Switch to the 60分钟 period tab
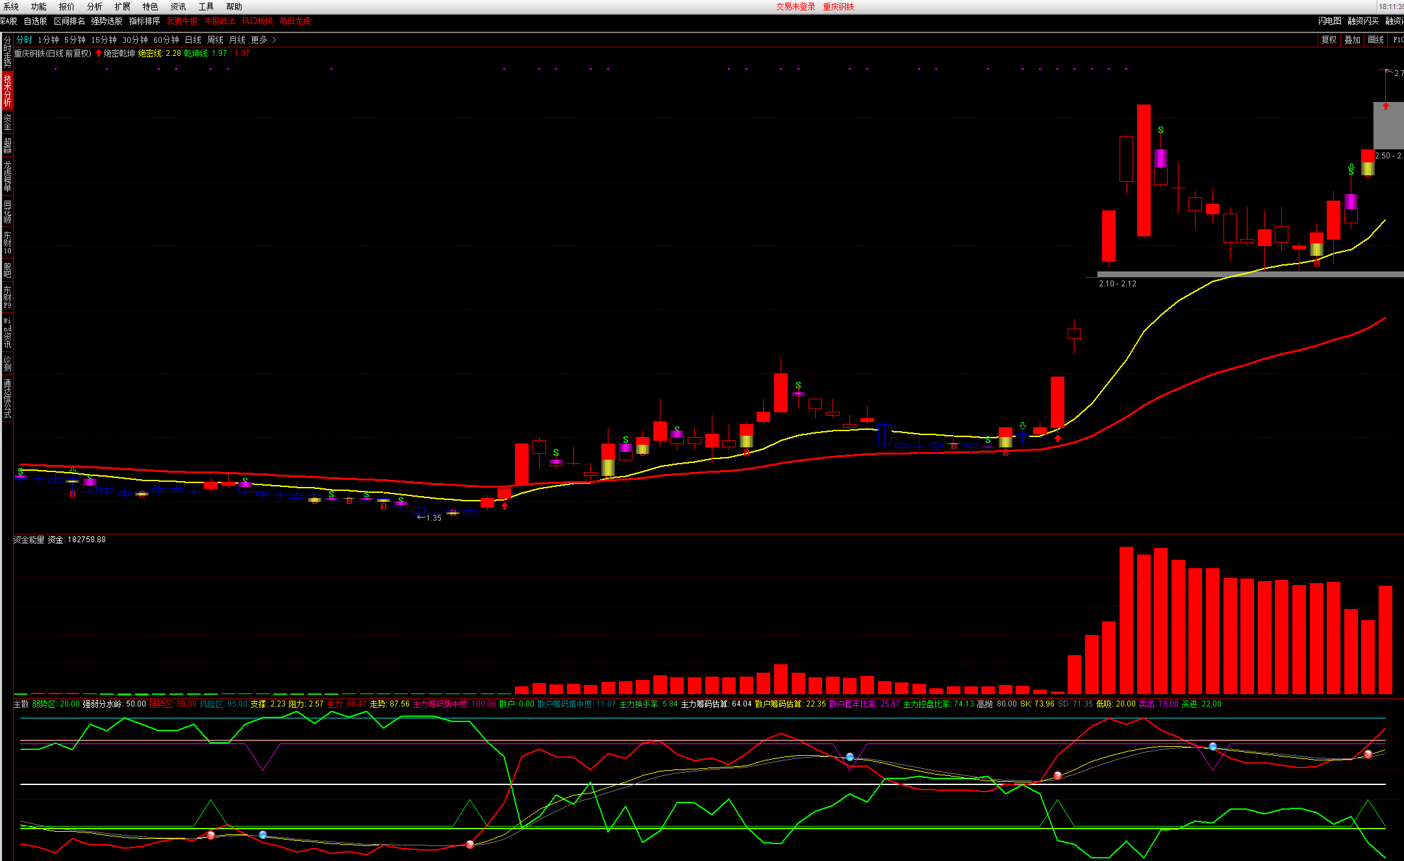This screenshot has width=1404, height=861. [x=166, y=40]
